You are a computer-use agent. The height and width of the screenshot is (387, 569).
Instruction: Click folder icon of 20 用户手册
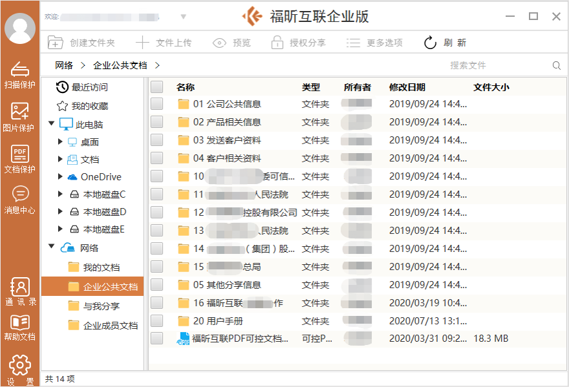pos(183,321)
